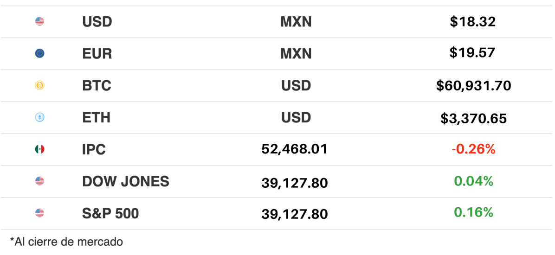This screenshot has height=255, width=555.
Task: Open the BTC row label
Action: coord(97,86)
